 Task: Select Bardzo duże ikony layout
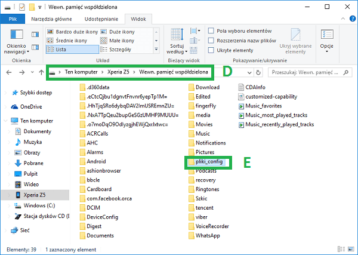[72, 32]
